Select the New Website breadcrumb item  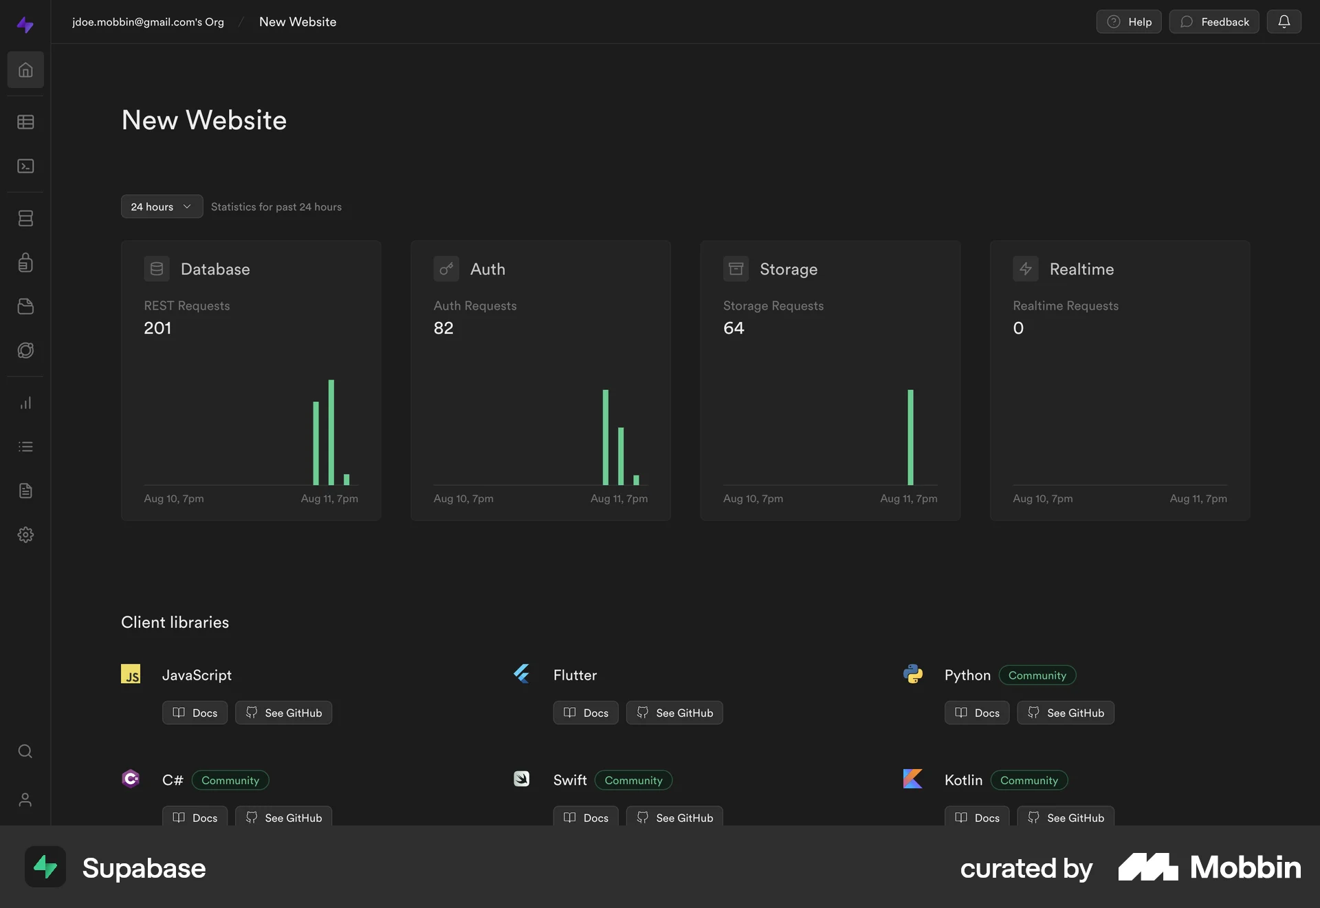[297, 21]
